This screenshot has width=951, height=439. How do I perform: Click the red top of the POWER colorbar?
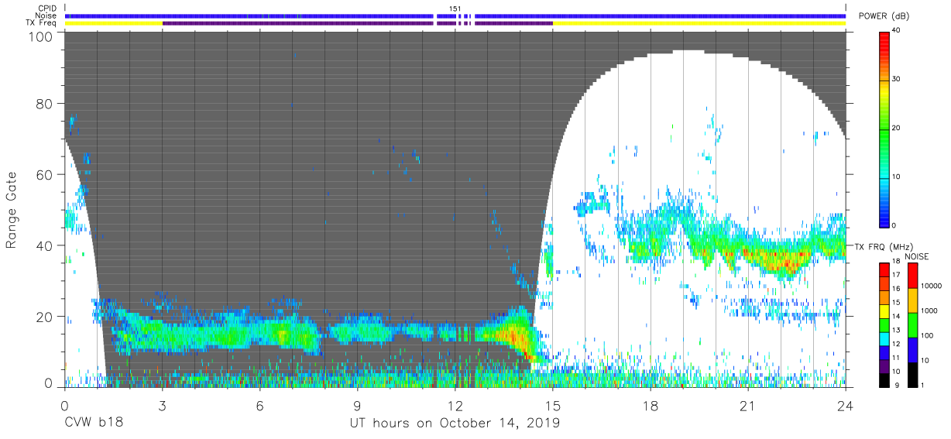pyautogui.click(x=884, y=39)
